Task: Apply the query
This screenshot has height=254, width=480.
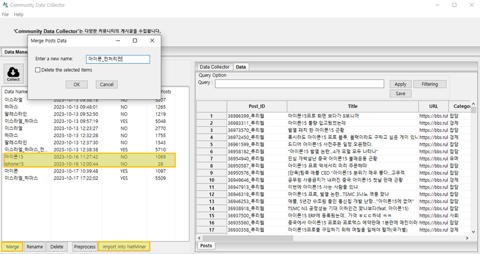Action: click(x=400, y=84)
